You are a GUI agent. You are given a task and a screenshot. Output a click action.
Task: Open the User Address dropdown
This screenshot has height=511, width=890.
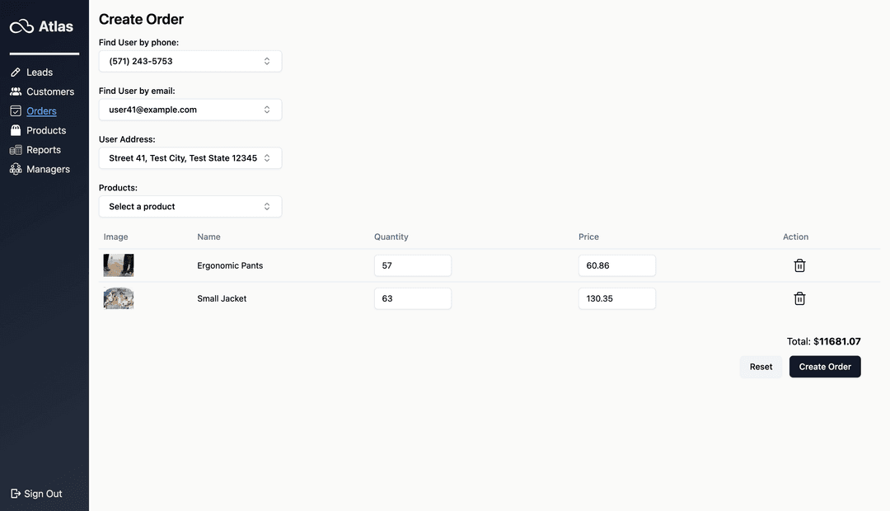pos(190,158)
